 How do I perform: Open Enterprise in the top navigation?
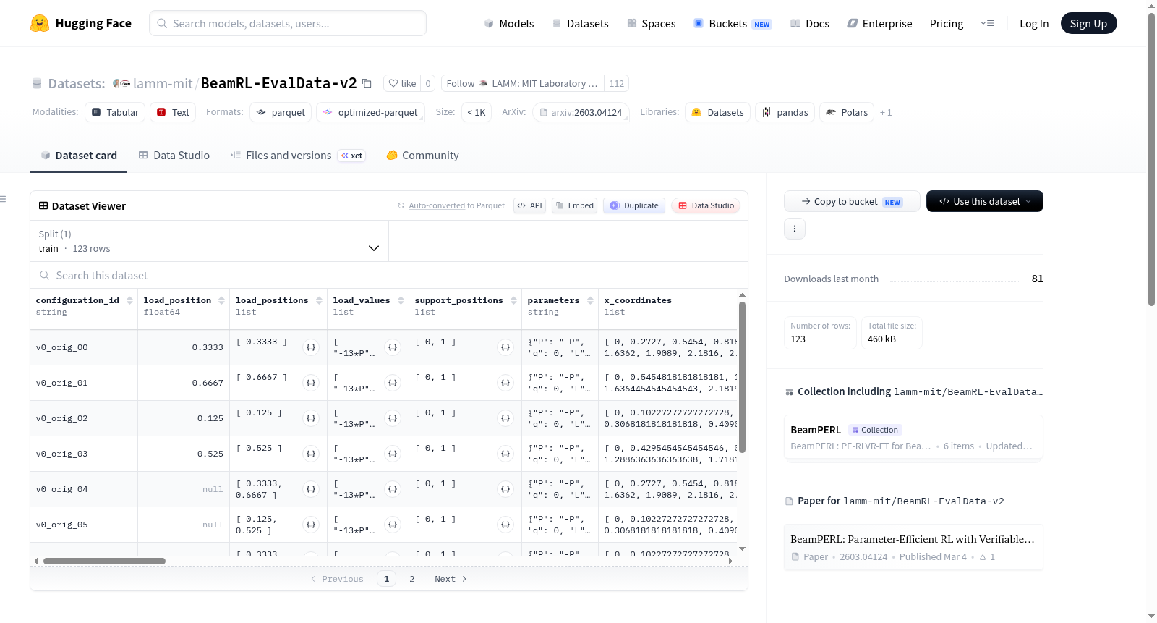879,23
